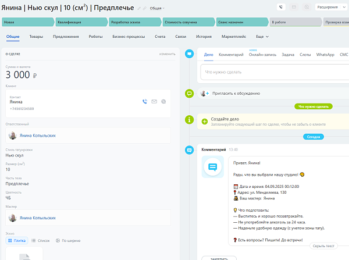This screenshot has height=260, width=349.
Task: Click the header envelope icon
Action: coord(294,7)
